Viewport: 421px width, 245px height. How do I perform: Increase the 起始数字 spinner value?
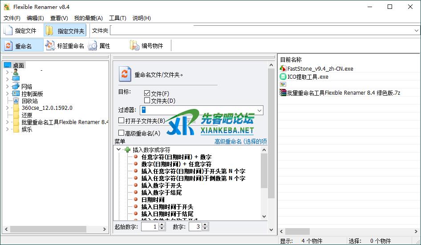click(x=162, y=225)
